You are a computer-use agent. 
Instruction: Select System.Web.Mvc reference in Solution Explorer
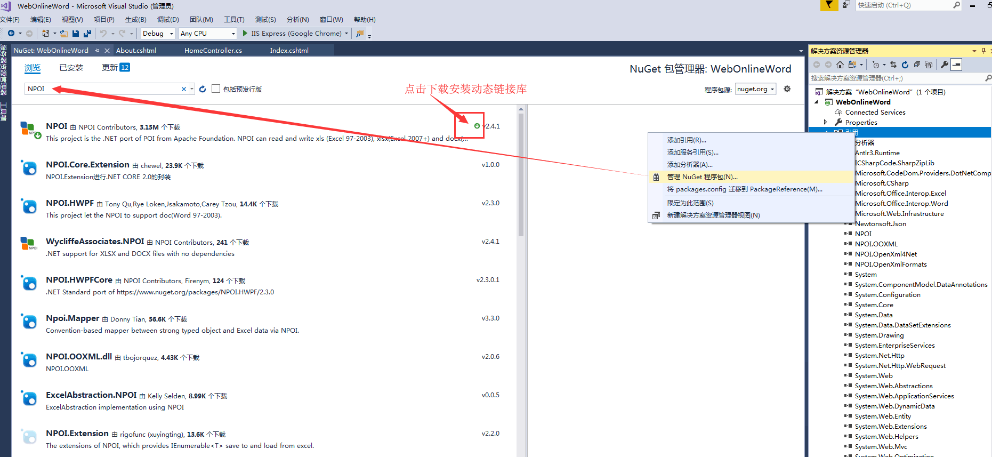coord(881,446)
